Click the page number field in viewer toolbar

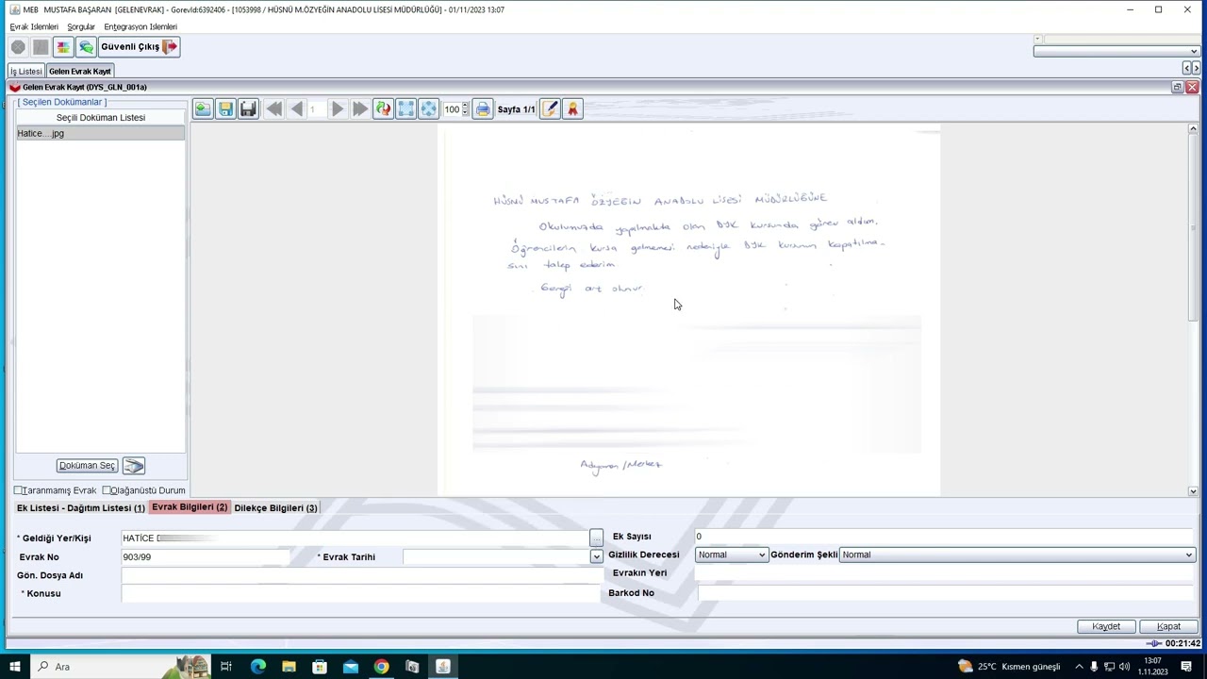(316, 109)
